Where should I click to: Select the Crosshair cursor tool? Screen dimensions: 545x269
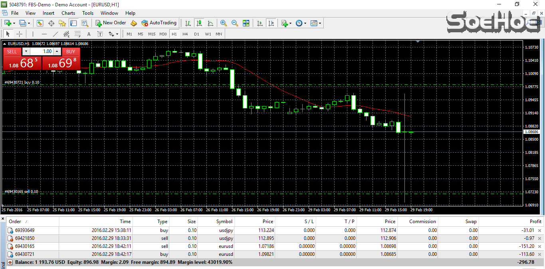pyautogui.click(x=19, y=34)
